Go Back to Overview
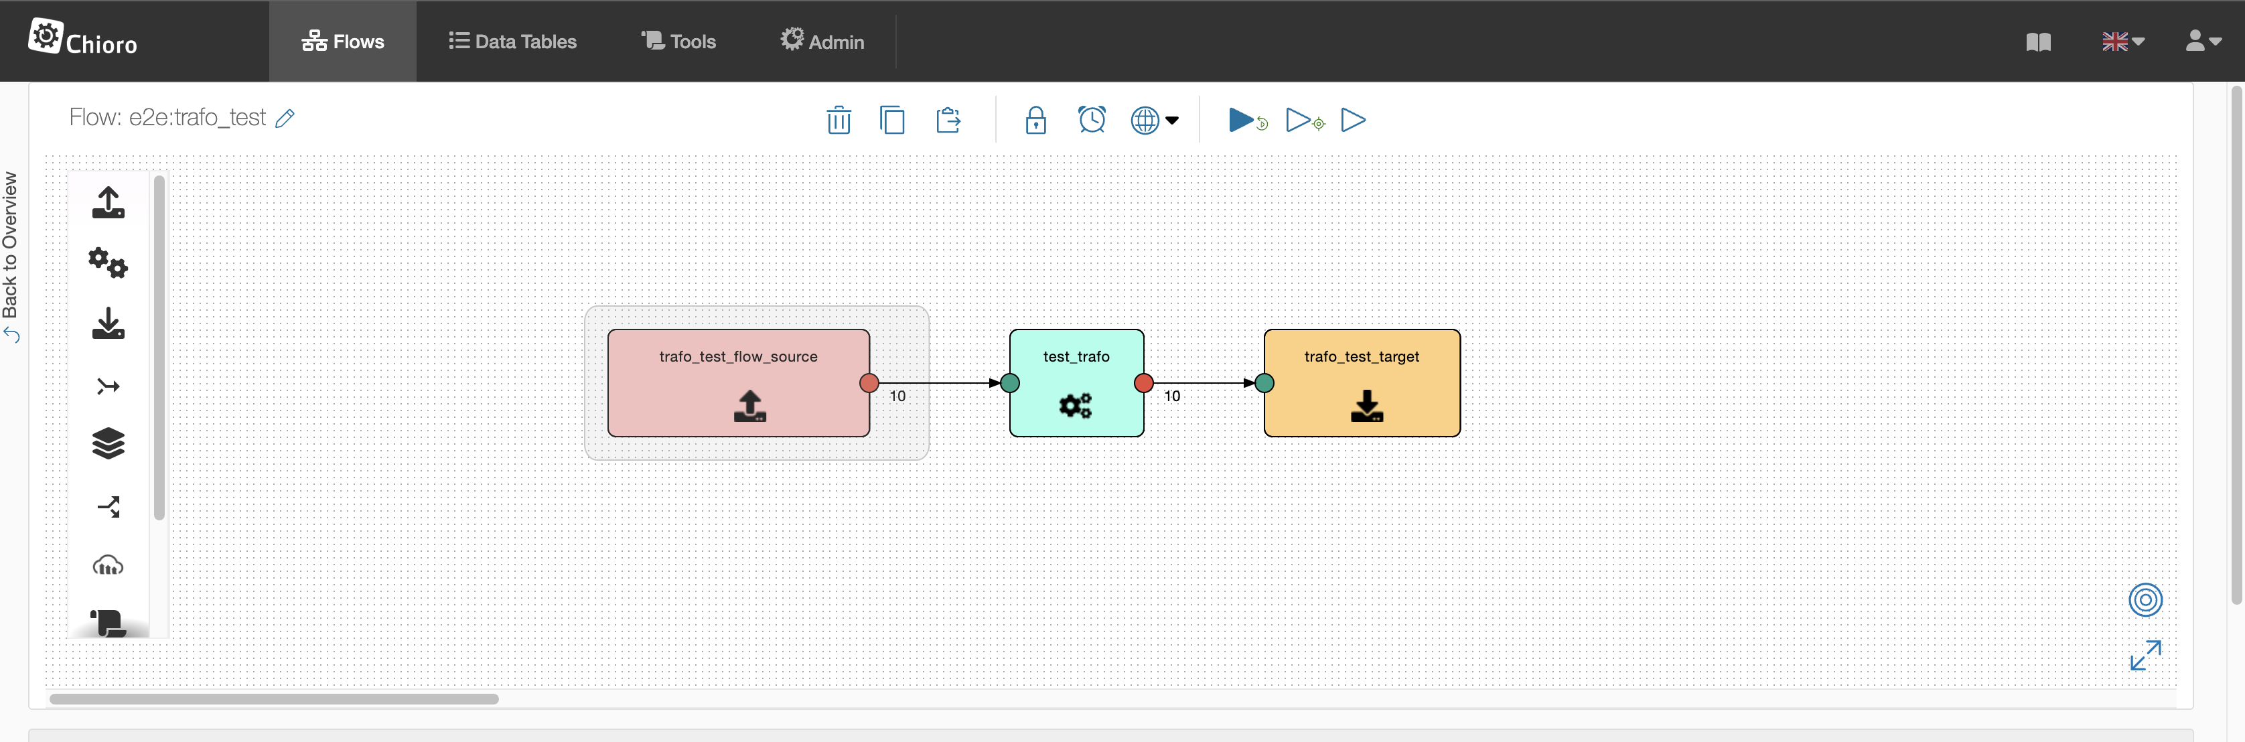This screenshot has width=2245, height=742. (x=11, y=256)
